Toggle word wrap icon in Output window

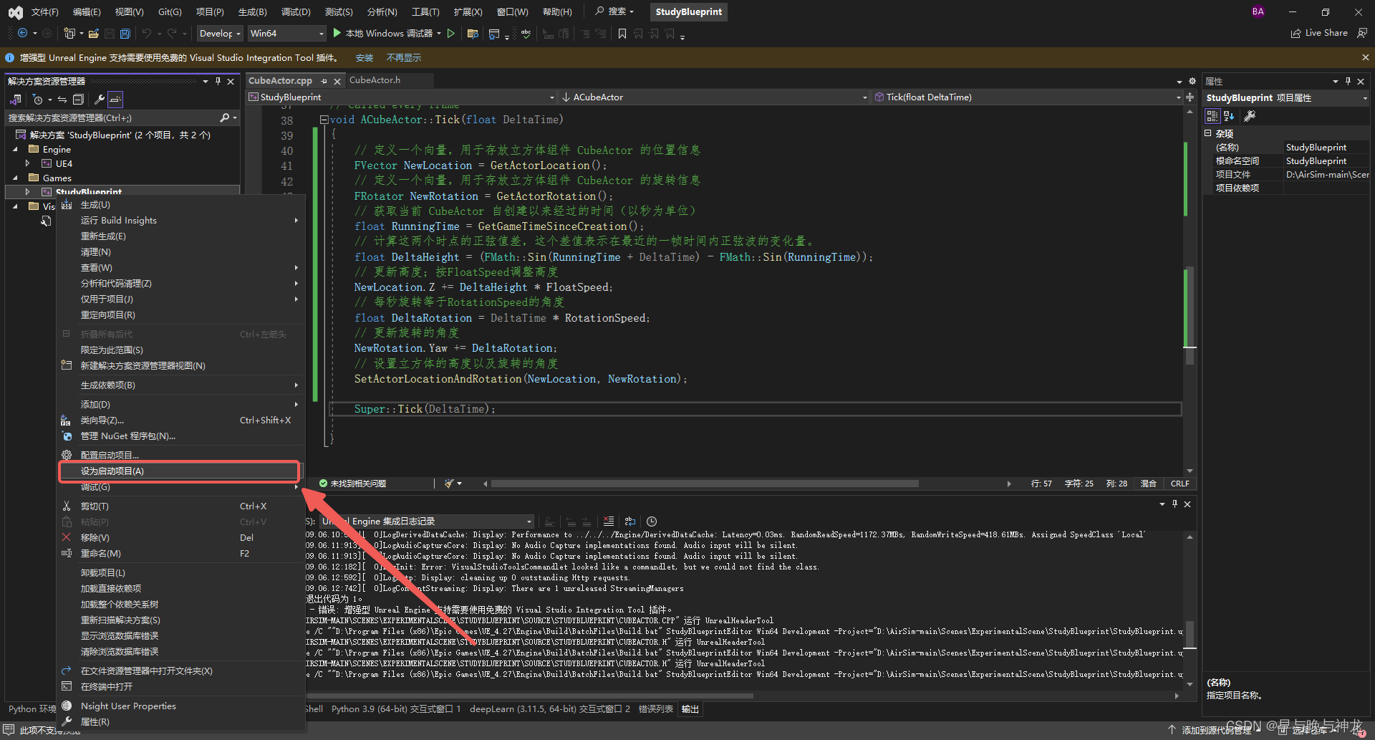[x=630, y=522]
